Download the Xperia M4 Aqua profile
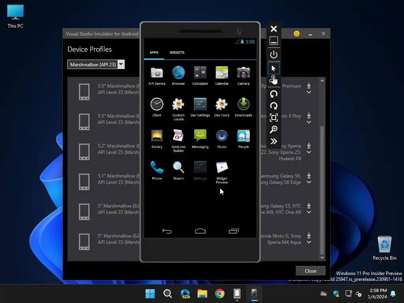The width and height of the screenshot is (404, 303). [309, 236]
